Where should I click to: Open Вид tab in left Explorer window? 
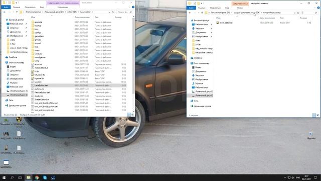42,7
